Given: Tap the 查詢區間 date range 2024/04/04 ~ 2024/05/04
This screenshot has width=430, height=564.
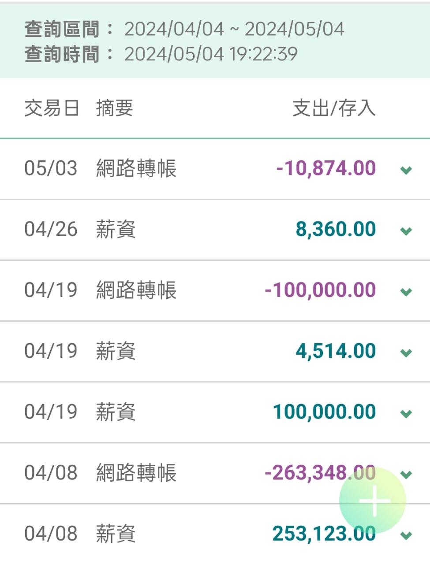Looking at the screenshot, I should tap(234, 29).
